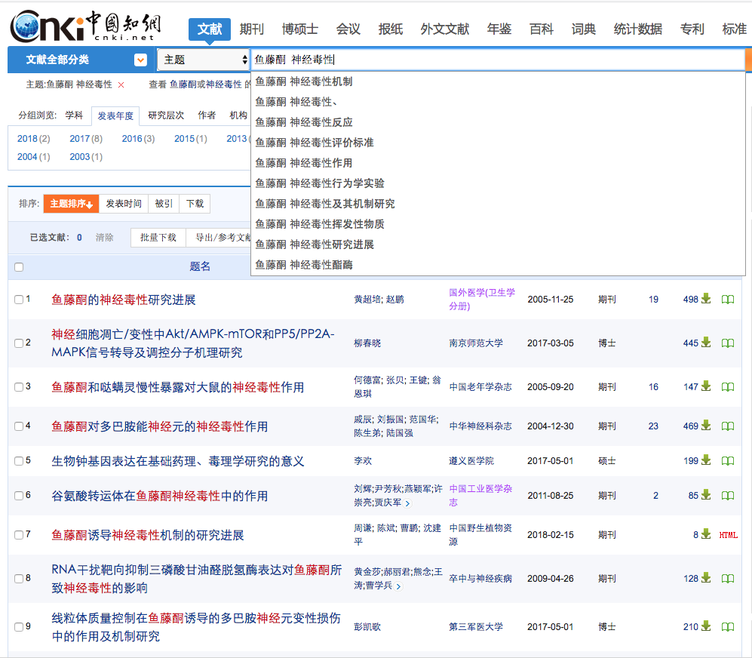Open HTML reading for result 7
752x658 pixels.
(x=728, y=535)
